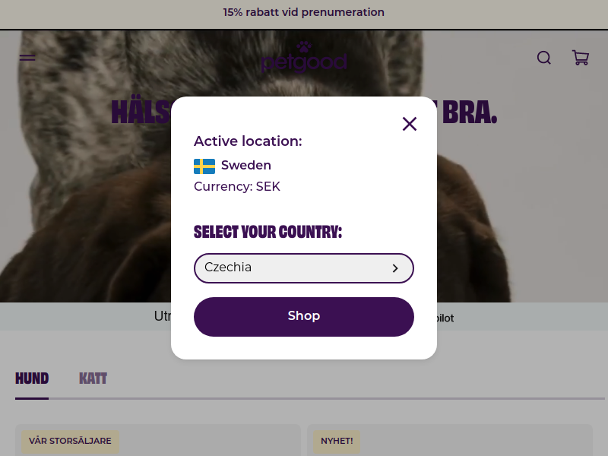Screen dimensions: 608x456
Task: Click the SELECT YOUR COUNTRY heading
Action: [268, 232]
